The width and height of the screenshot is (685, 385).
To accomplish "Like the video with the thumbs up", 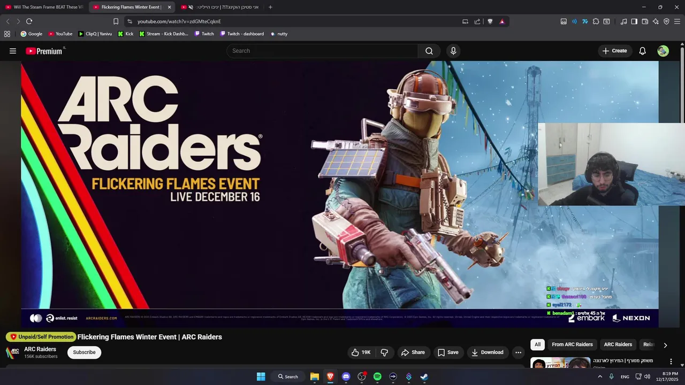I will coord(361,352).
